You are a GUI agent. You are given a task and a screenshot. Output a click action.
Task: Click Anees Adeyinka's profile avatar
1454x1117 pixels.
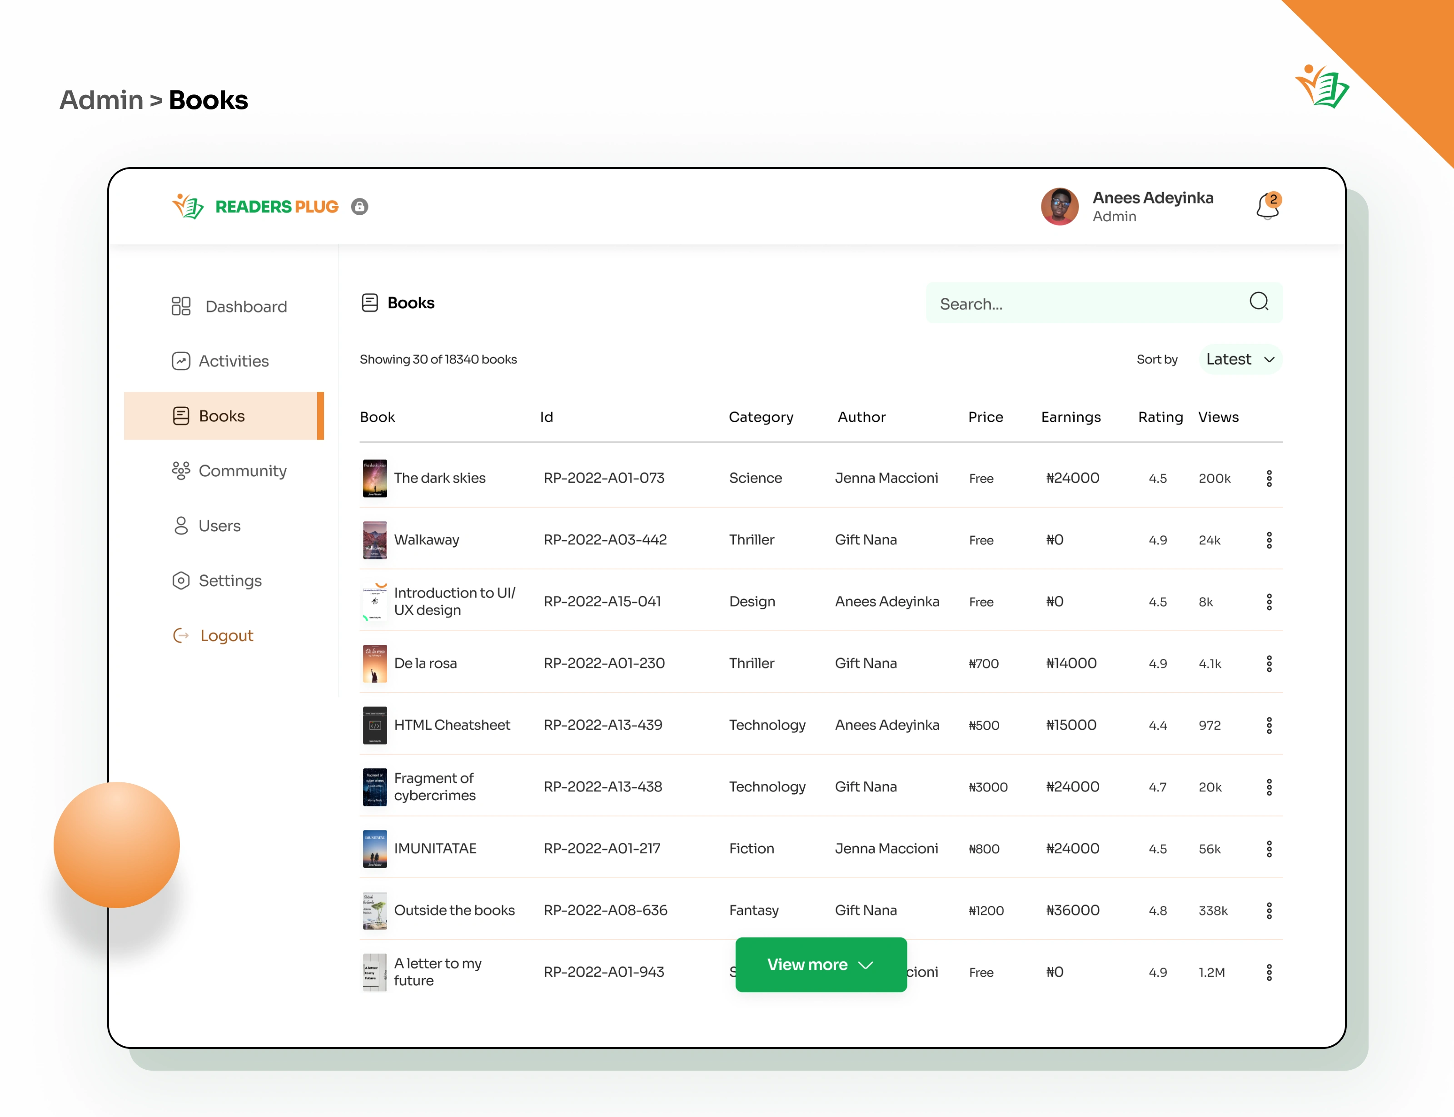1060,207
